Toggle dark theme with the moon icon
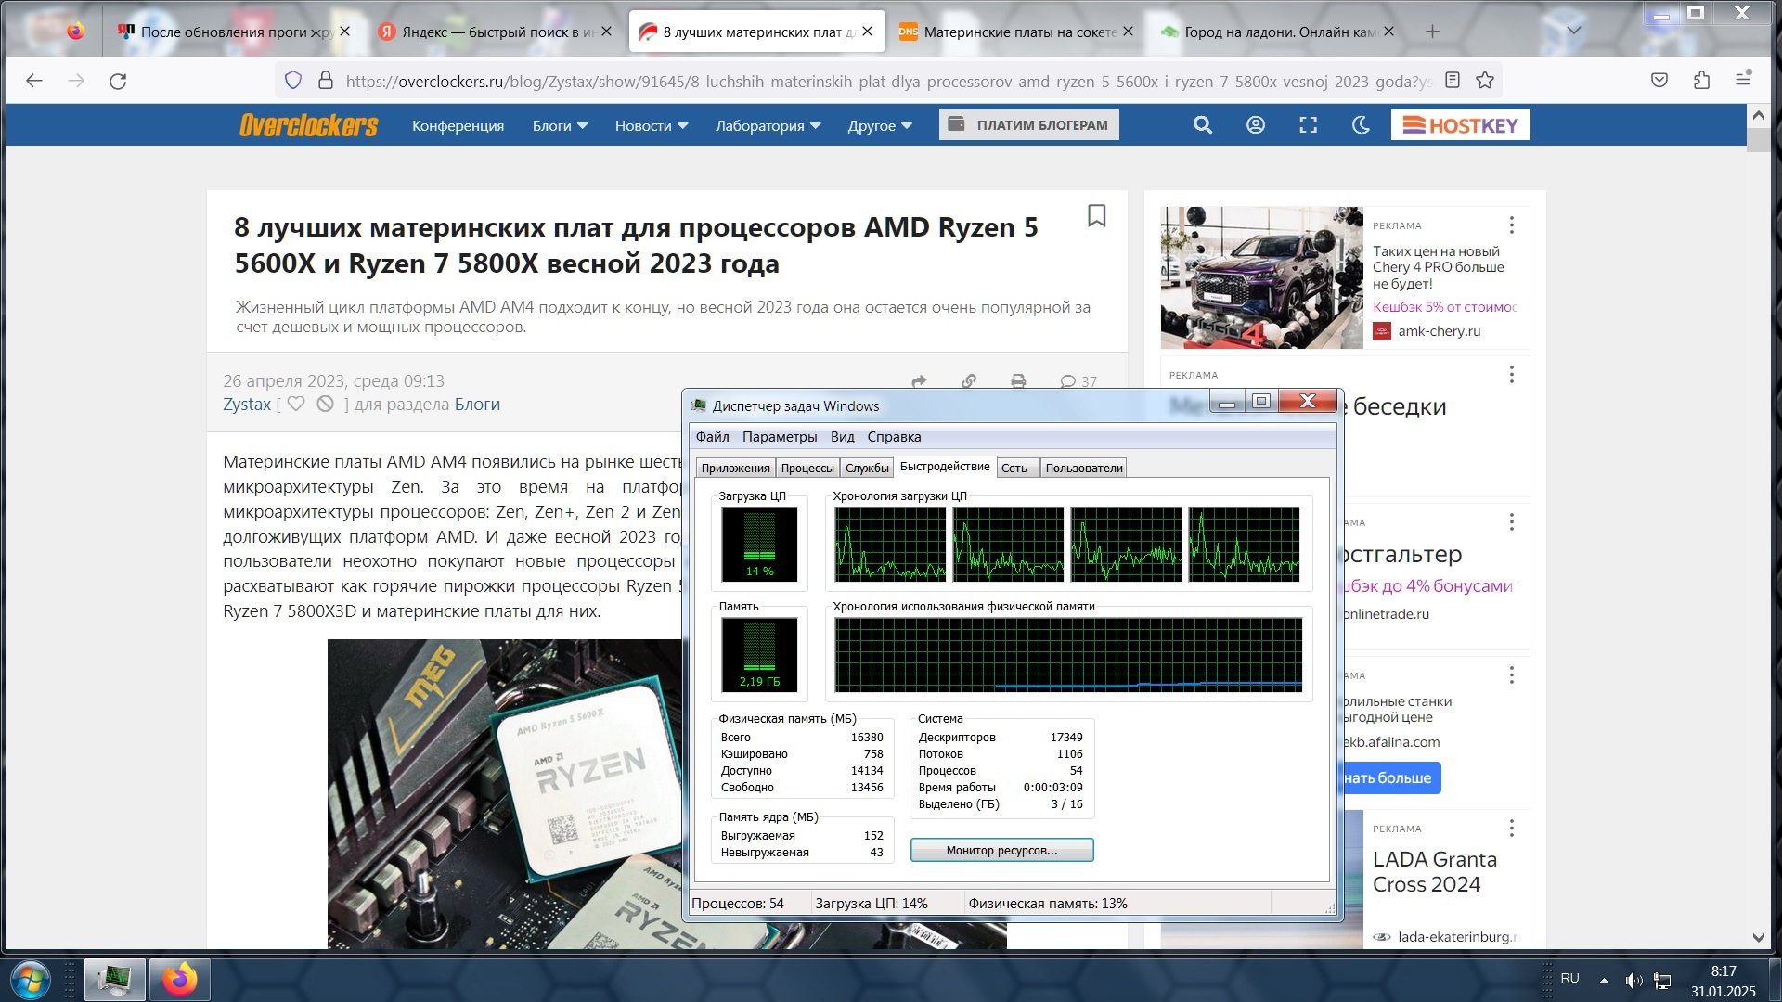 (1362, 125)
